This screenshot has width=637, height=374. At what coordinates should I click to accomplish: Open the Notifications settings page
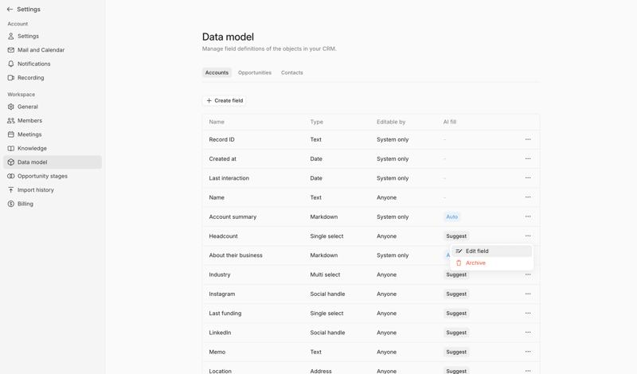coord(33,64)
